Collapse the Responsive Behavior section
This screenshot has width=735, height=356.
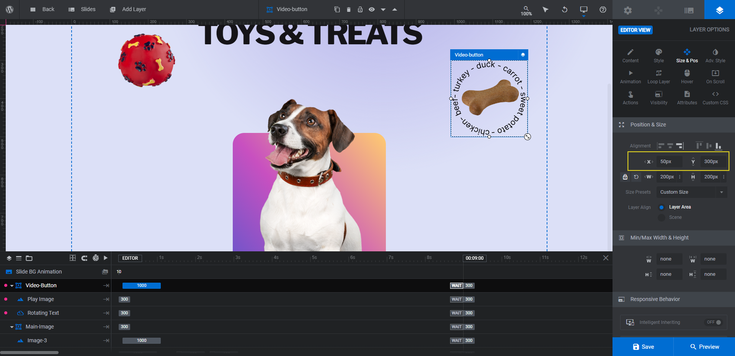[674, 299]
